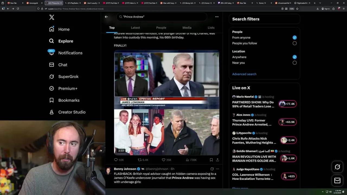Screen dimensions: 347x195
Task: Click the browser forward button
Action: pos(13,9)
